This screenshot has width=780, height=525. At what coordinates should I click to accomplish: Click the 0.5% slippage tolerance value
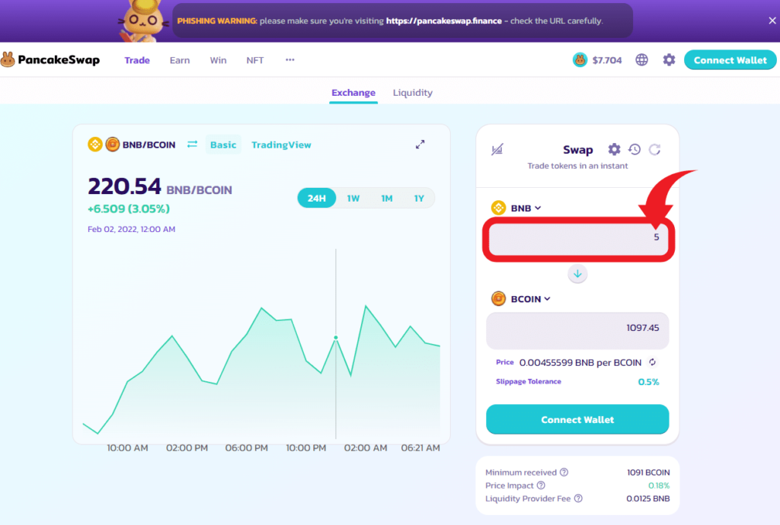(649, 381)
